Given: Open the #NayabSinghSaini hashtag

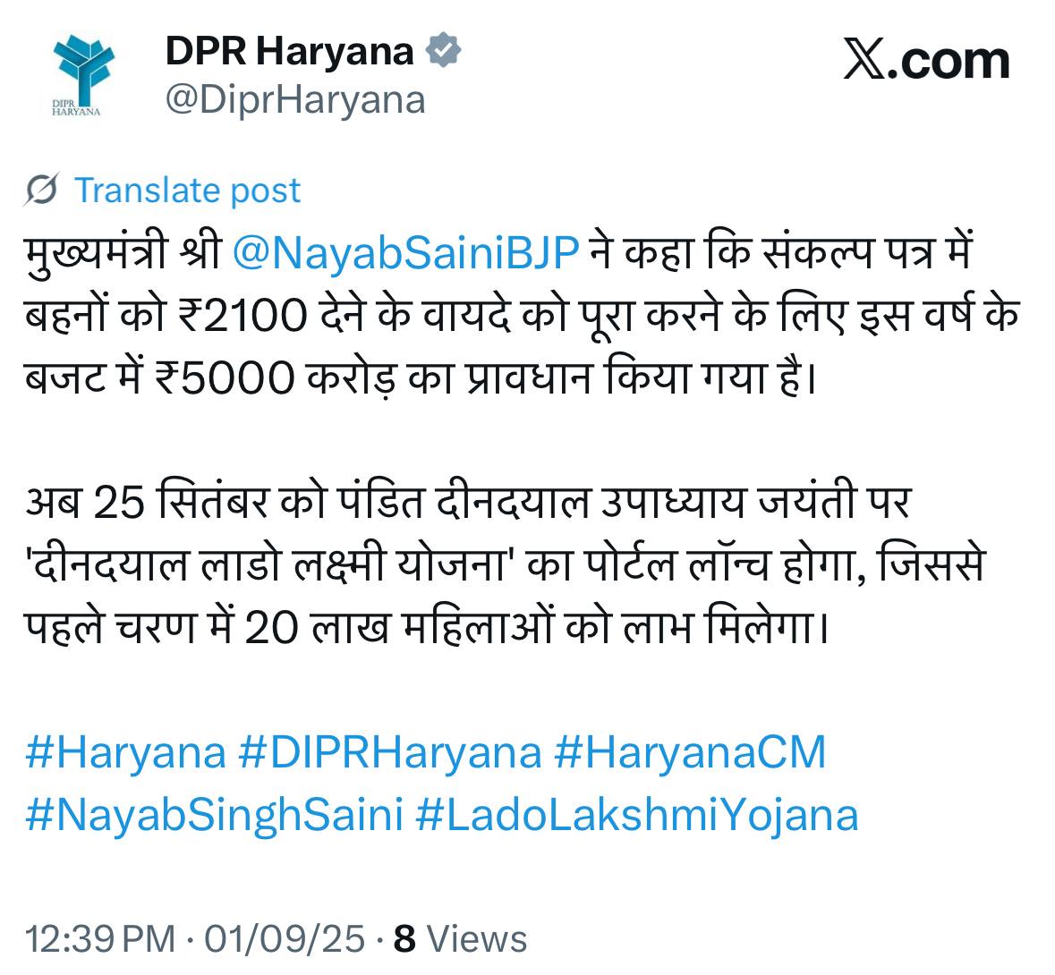Looking at the screenshot, I should click(x=214, y=815).
